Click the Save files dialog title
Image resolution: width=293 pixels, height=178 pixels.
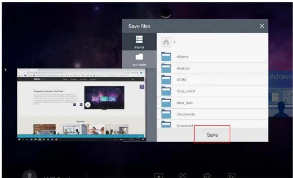139,26
